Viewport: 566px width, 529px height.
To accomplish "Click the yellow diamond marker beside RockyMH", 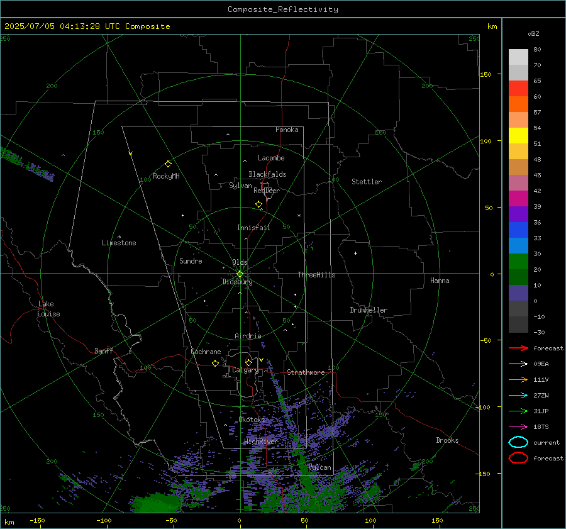I will [x=168, y=164].
